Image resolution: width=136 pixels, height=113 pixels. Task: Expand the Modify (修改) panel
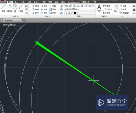click(x=48, y=16)
